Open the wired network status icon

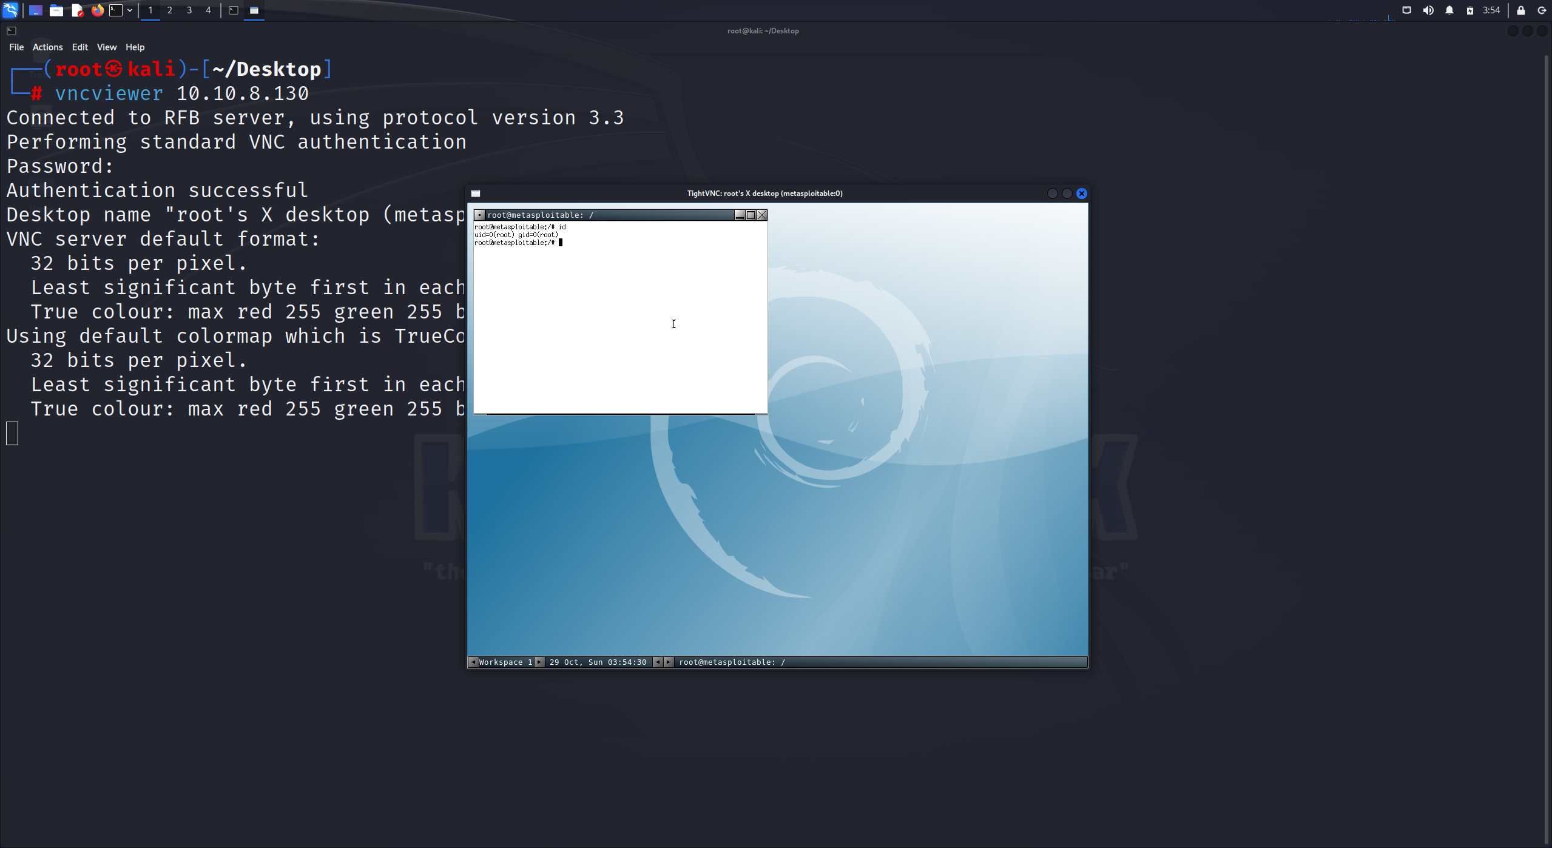(x=1406, y=10)
